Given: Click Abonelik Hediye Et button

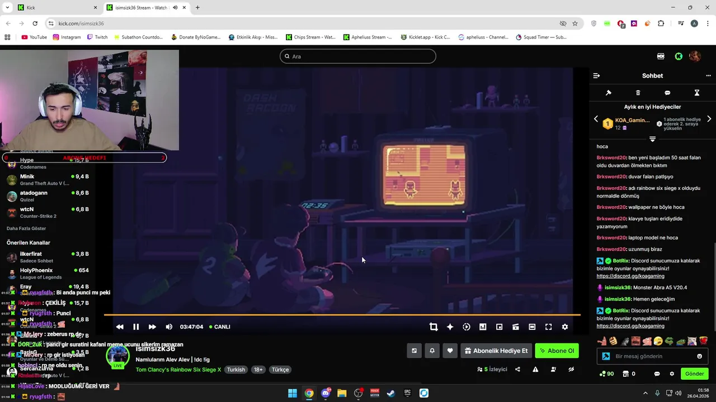Looking at the screenshot, I should [x=496, y=351].
